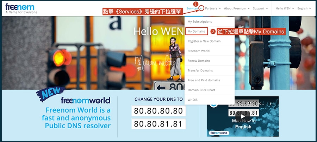
Task: Play the Freenom World video
Action: coord(243,116)
